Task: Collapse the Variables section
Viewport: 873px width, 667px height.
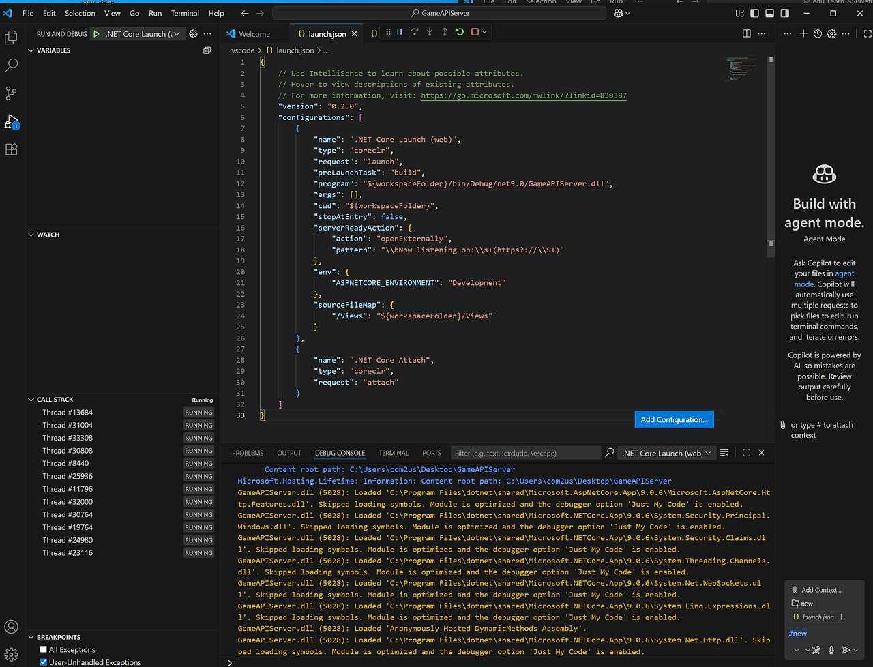Action: 31,50
